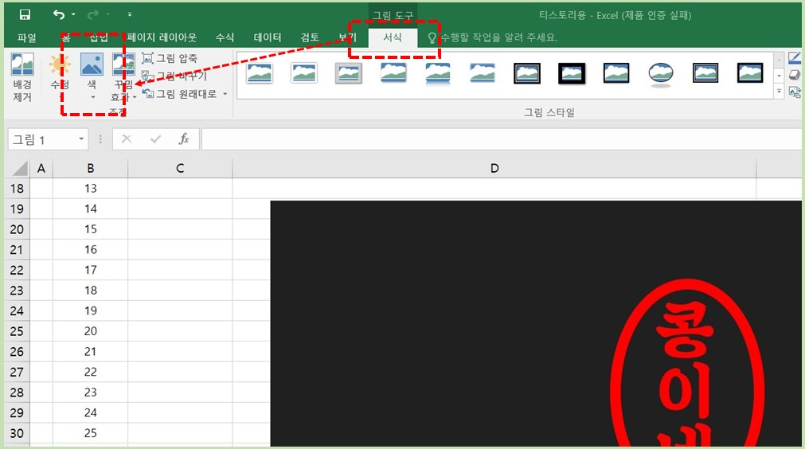Open the name box dropdown arrow

81,139
